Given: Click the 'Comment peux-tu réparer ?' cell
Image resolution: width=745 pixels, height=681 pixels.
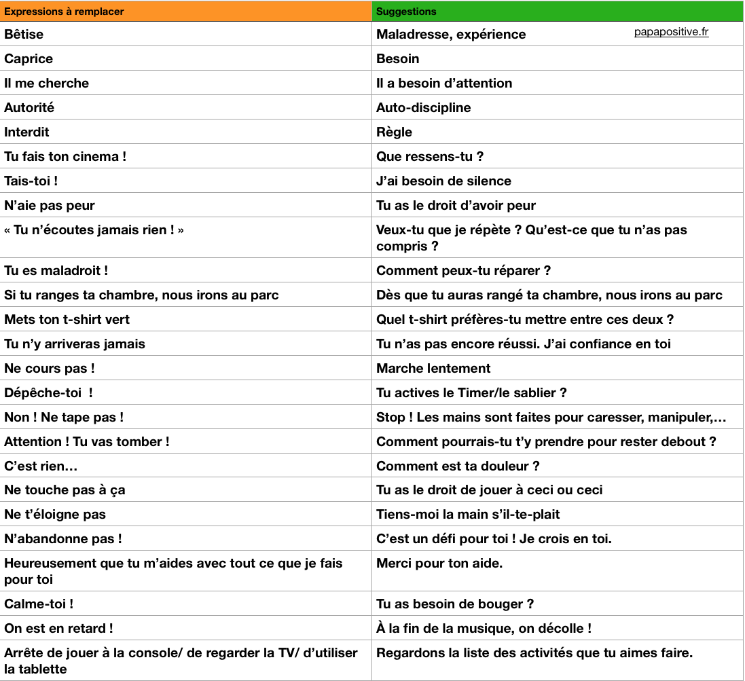Looking at the screenshot, I should point(463,270).
